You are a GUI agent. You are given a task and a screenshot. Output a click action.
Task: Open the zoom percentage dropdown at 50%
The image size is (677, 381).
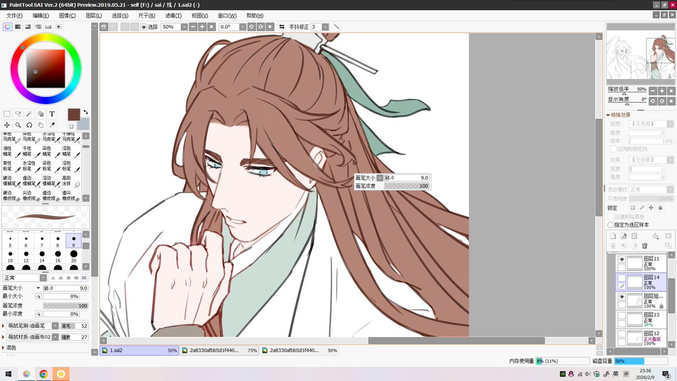point(184,27)
